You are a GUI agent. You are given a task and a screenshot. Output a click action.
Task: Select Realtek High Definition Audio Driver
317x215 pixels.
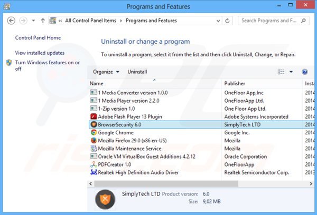[138, 173]
